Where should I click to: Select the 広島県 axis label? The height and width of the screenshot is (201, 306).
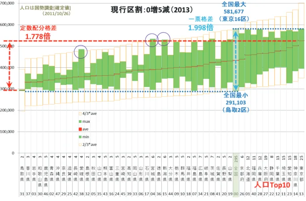pyautogui.click(x=200, y=174)
